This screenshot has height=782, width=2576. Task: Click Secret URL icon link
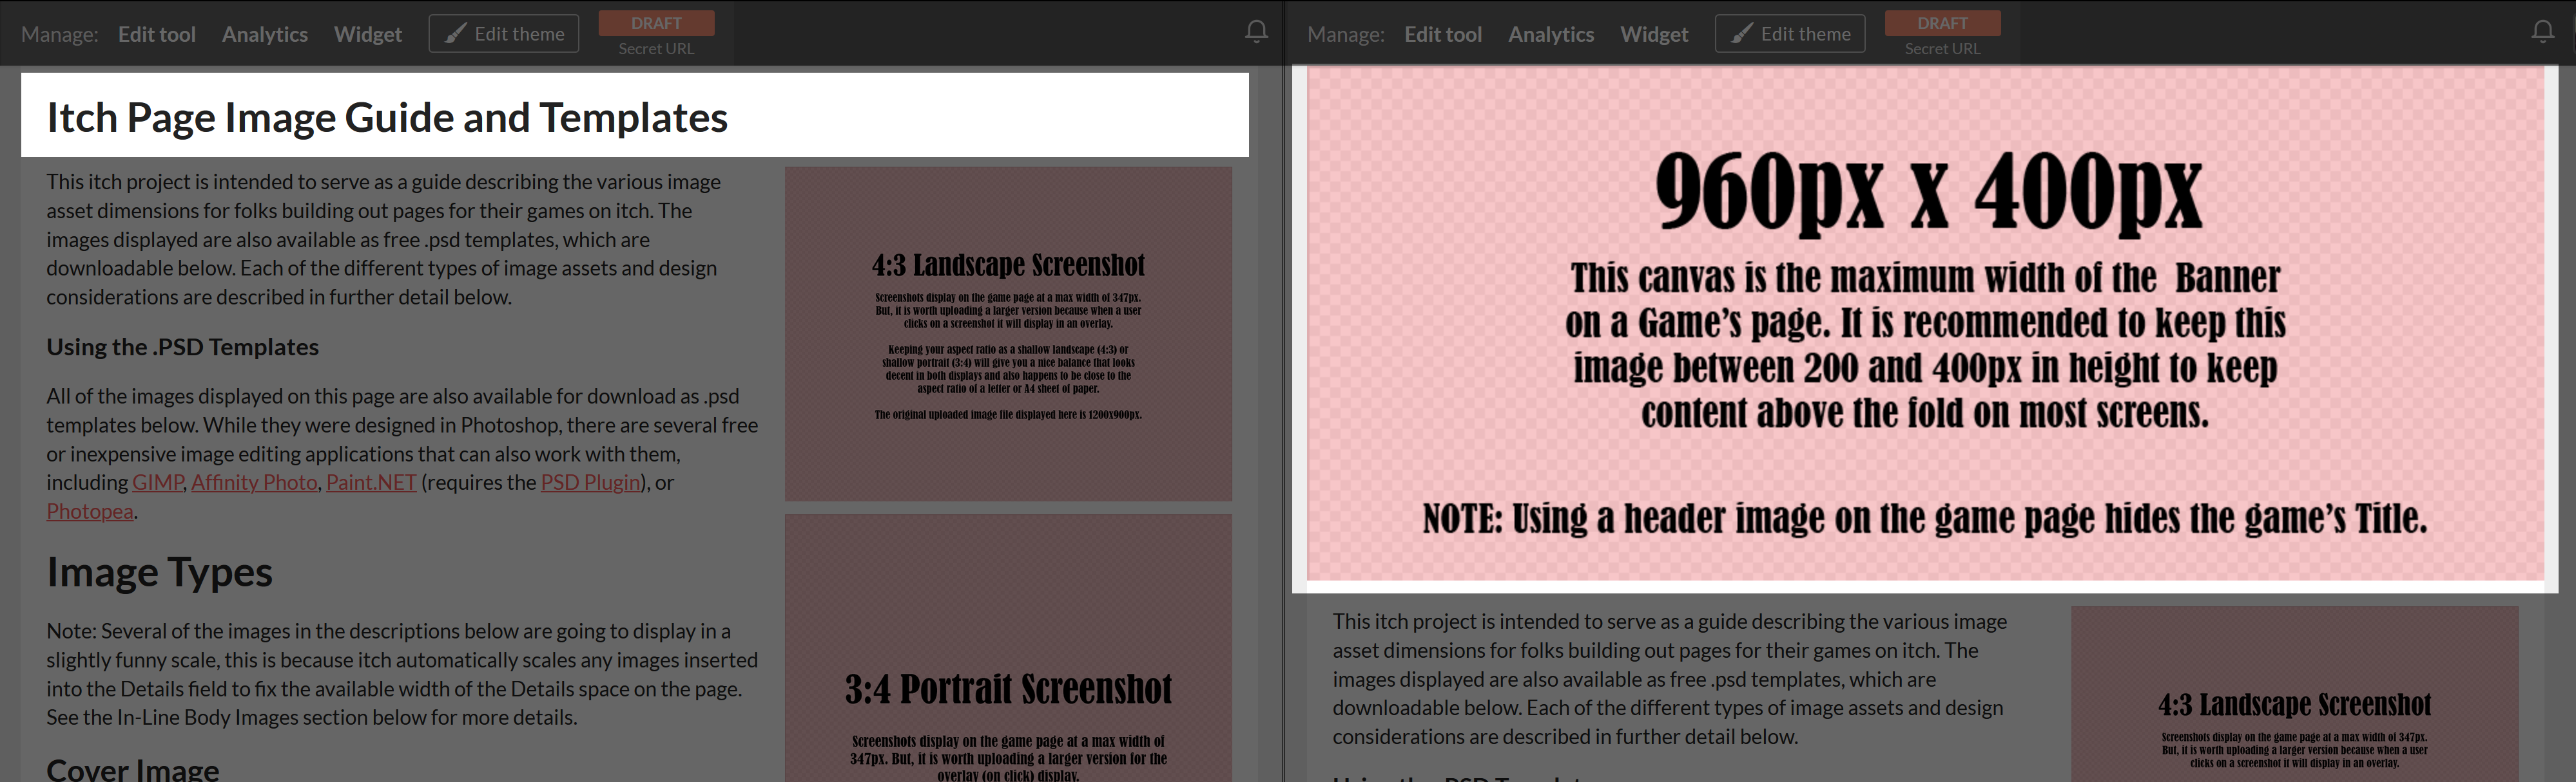pos(655,46)
